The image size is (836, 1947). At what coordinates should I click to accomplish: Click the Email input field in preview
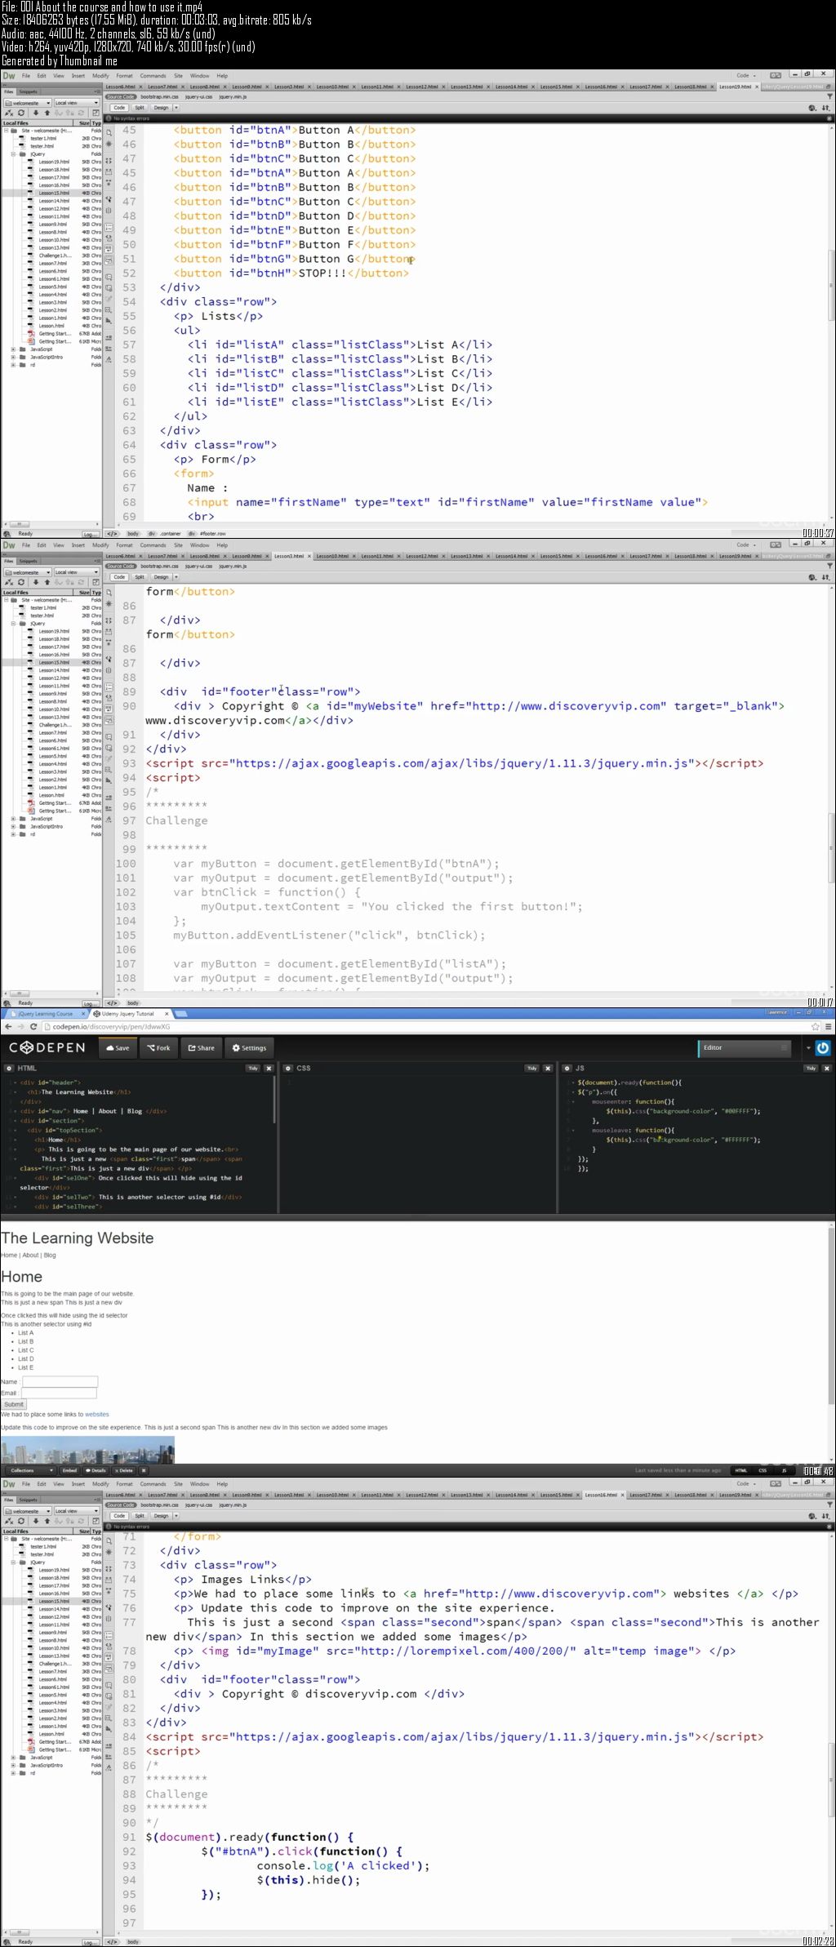click(x=60, y=1393)
